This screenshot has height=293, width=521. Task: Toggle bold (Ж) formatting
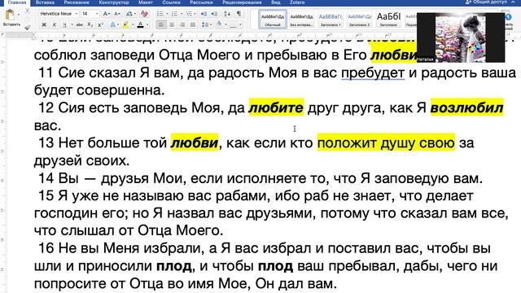(44, 25)
